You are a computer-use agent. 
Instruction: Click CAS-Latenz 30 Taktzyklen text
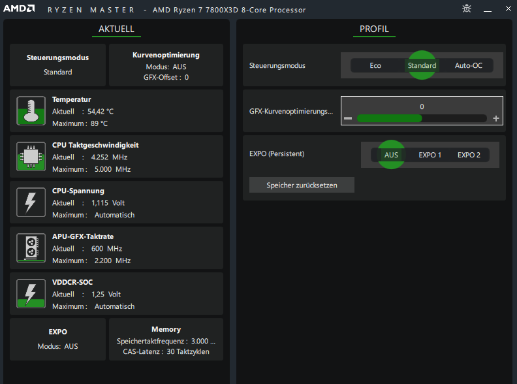(x=166, y=351)
